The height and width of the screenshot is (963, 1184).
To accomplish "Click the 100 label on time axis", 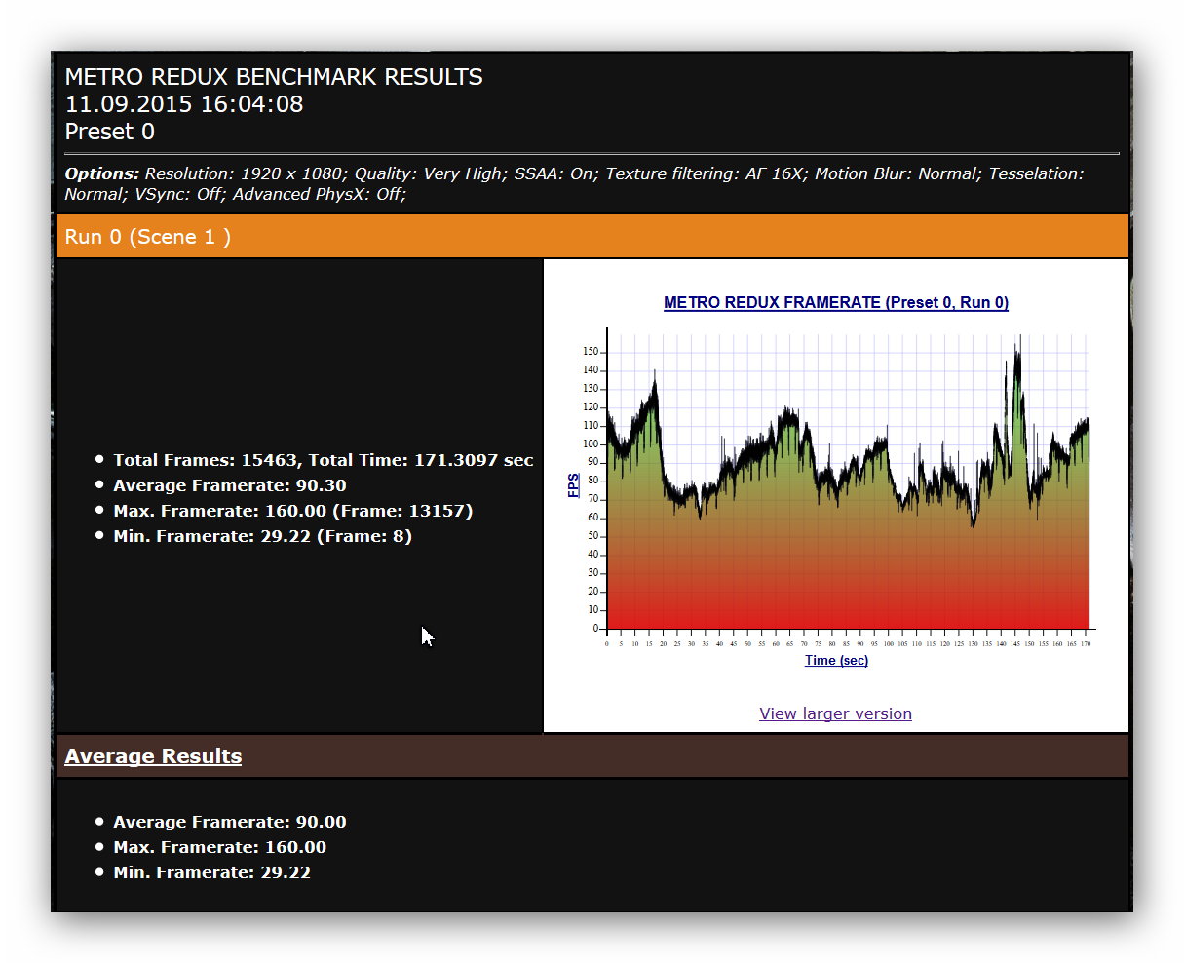I will (x=889, y=643).
